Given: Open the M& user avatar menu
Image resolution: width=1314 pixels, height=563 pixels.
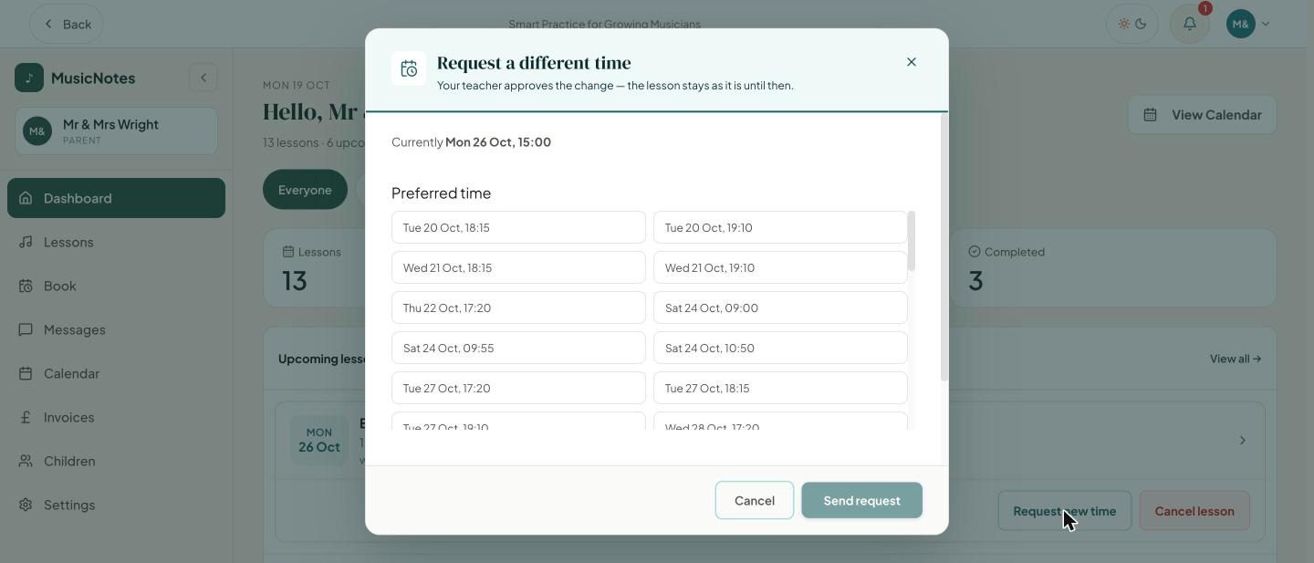Looking at the screenshot, I should pyautogui.click(x=1248, y=24).
